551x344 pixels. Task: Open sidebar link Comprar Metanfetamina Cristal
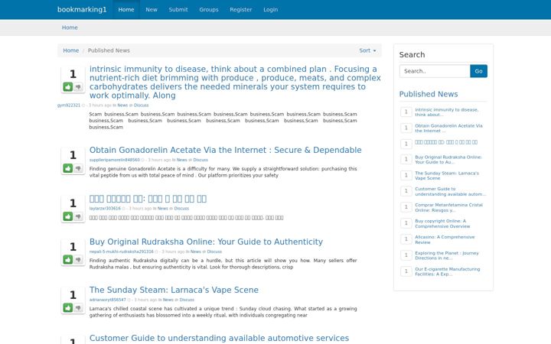[448, 207]
